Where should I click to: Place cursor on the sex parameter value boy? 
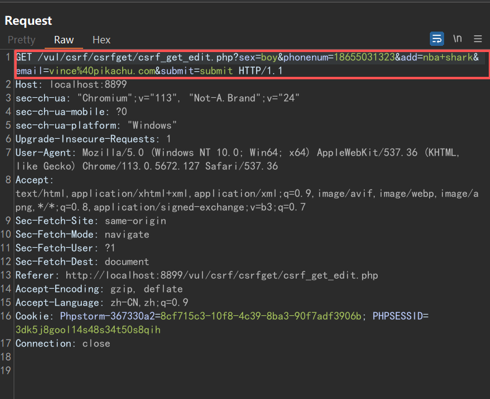coord(269,57)
